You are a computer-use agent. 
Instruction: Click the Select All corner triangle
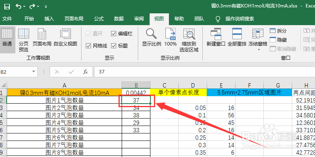(4, 85)
